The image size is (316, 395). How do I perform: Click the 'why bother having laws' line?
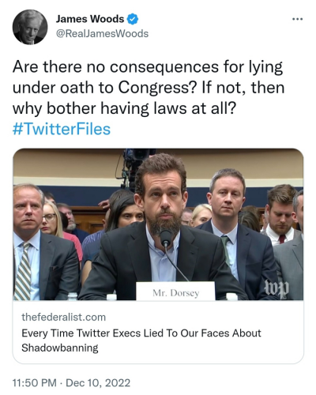[x=124, y=109]
